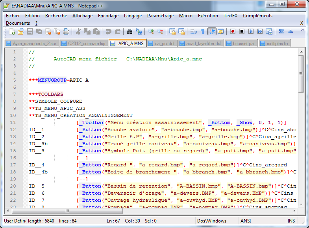Click the X button closing the document
This screenshot has height=228, width=309.
tap(302, 23)
